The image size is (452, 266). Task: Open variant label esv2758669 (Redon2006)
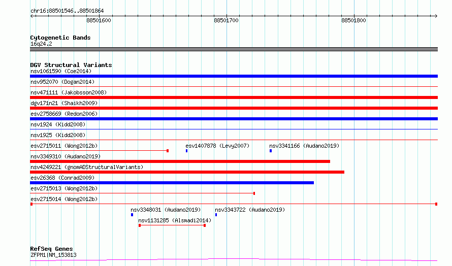pyautogui.click(x=64, y=114)
